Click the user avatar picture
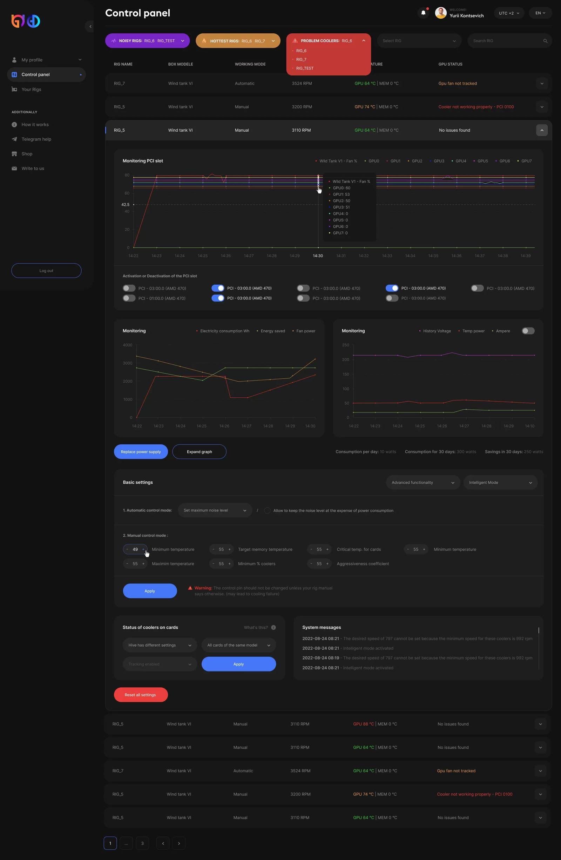The image size is (561, 860). point(440,13)
